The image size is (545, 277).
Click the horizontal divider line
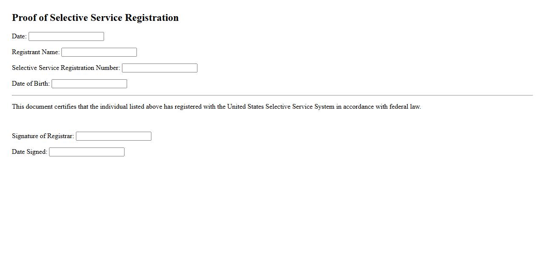(x=272, y=95)
